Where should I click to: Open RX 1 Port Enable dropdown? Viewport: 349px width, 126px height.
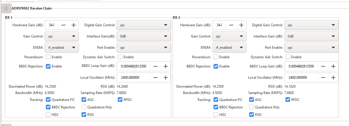144,47
